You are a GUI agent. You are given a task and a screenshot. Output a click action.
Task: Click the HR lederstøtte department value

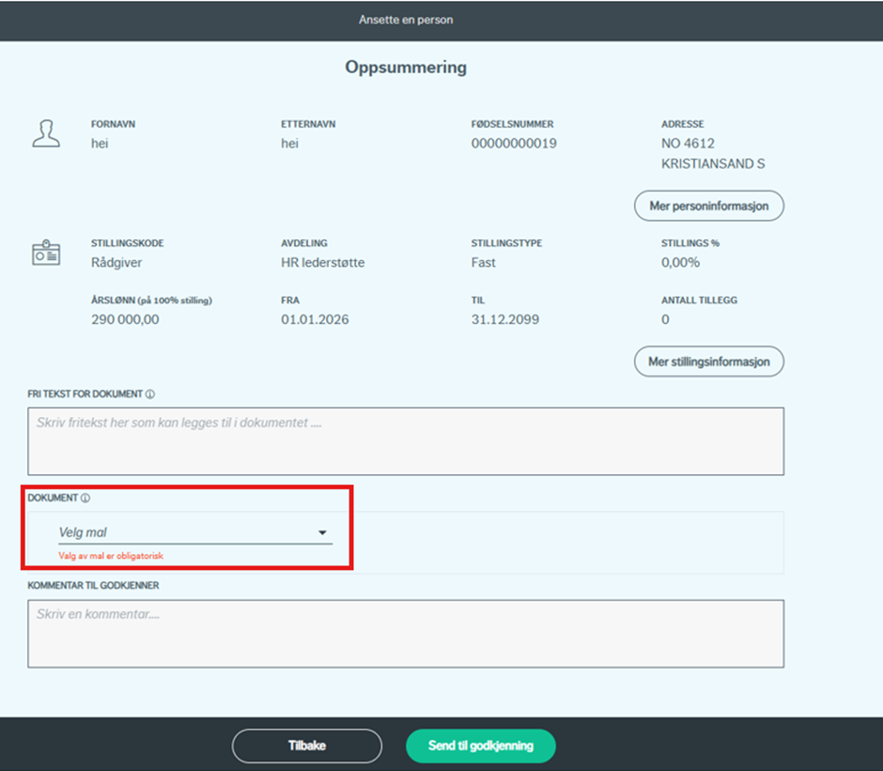[322, 263]
